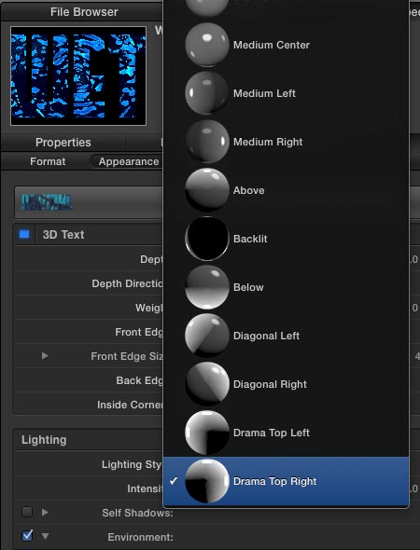Select the Backlit lighting style
Image resolution: width=420 pixels, height=550 pixels.
click(287, 239)
